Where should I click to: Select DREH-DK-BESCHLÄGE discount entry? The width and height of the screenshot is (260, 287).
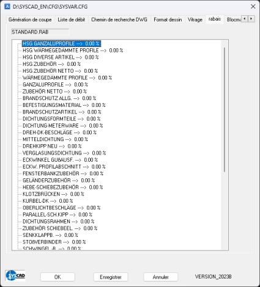tap(59, 133)
